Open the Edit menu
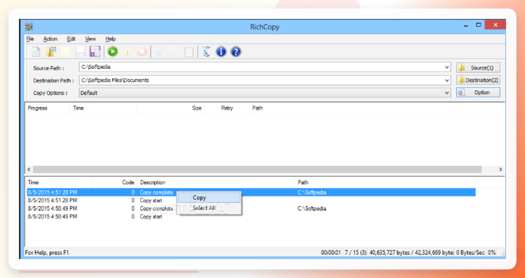This screenshot has height=278, width=525. pyautogui.click(x=71, y=39)
